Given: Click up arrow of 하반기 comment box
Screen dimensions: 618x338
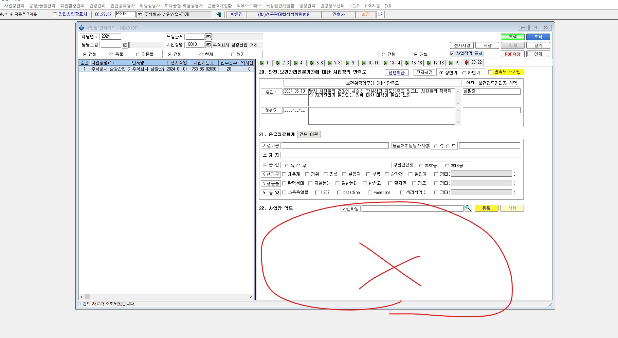Looking at the screenshot, I should click(x=458, y=110).
